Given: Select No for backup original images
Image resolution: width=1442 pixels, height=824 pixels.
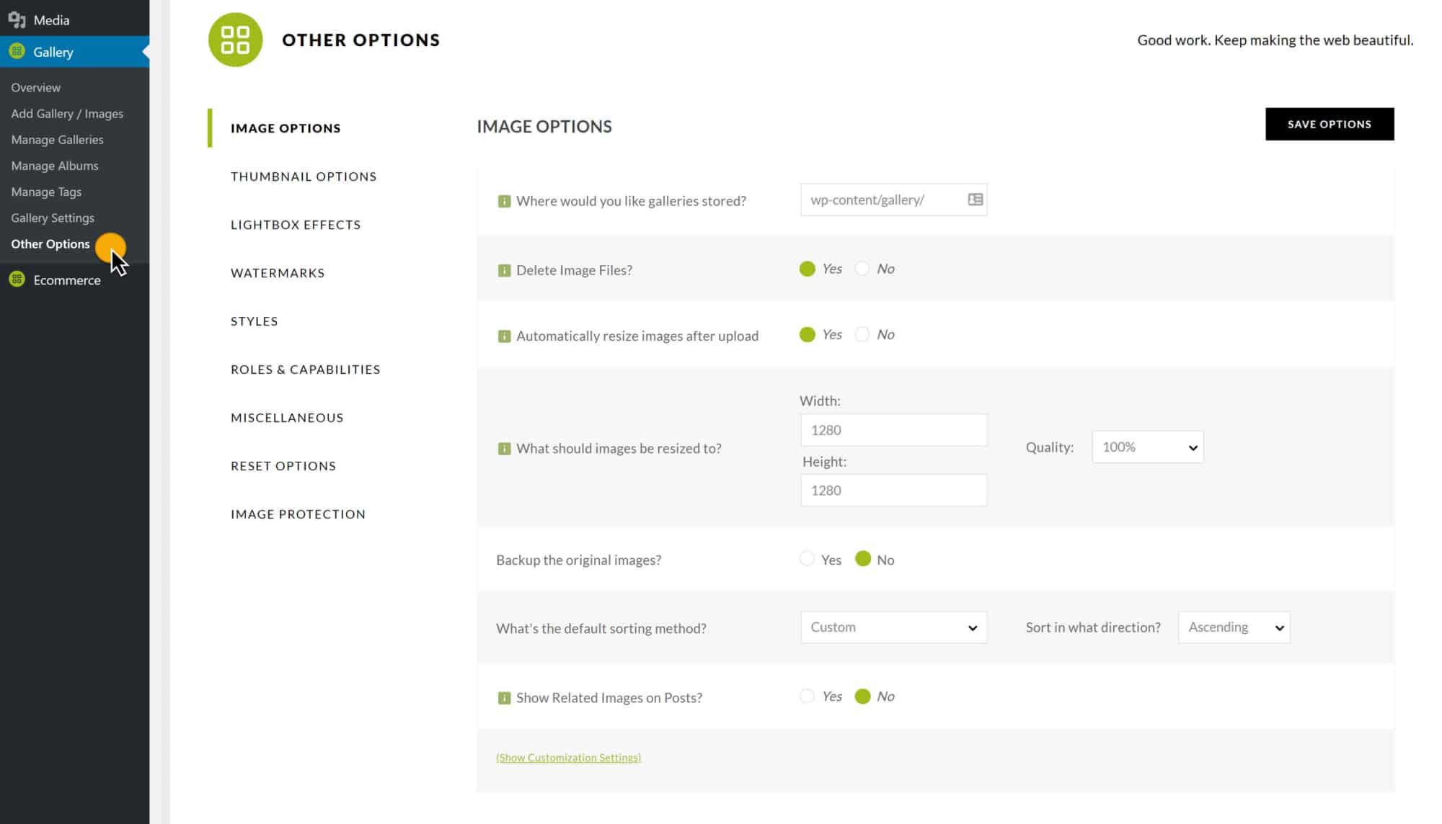Looking at the screenshot, I should [x=863, y=559].
